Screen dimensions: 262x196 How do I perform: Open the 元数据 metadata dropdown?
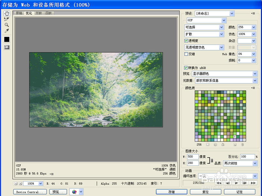click(x=226, y=81)
